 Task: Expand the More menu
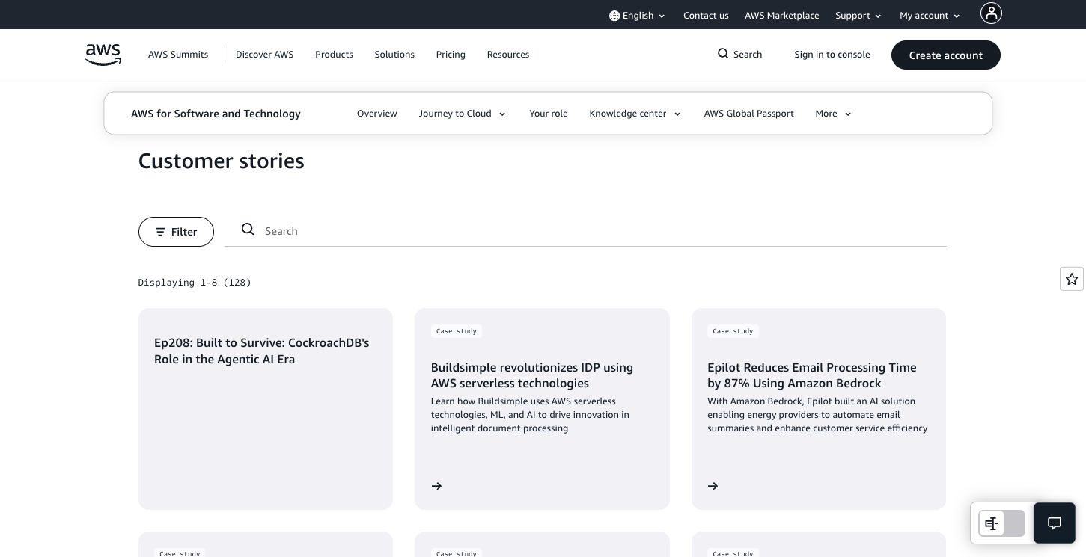[834, 114]
